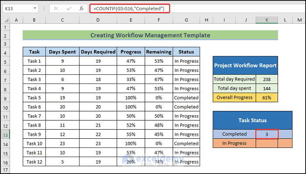This screenshot has width=306, height=174.
Task: Select the Task 10 cell
Action: 35,144
